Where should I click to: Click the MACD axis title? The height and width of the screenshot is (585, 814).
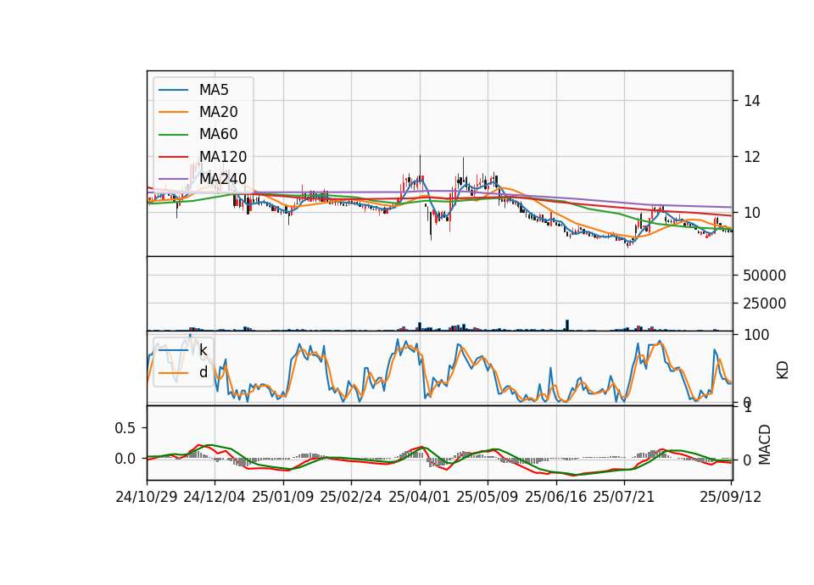765,444
